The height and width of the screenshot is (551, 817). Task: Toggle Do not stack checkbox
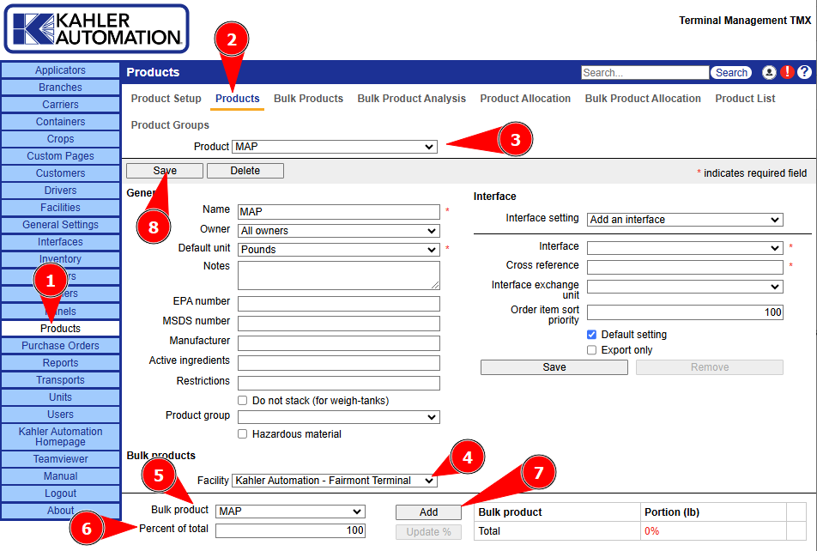[x=242, y=400]
